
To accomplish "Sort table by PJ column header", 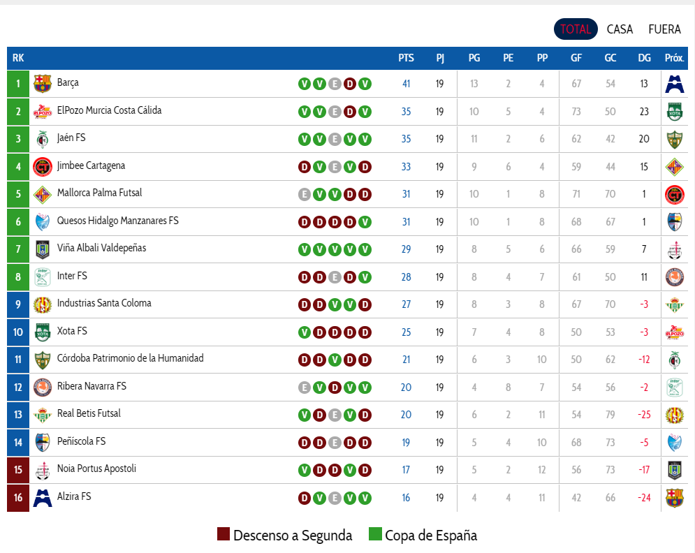I will tap(439, 58).
